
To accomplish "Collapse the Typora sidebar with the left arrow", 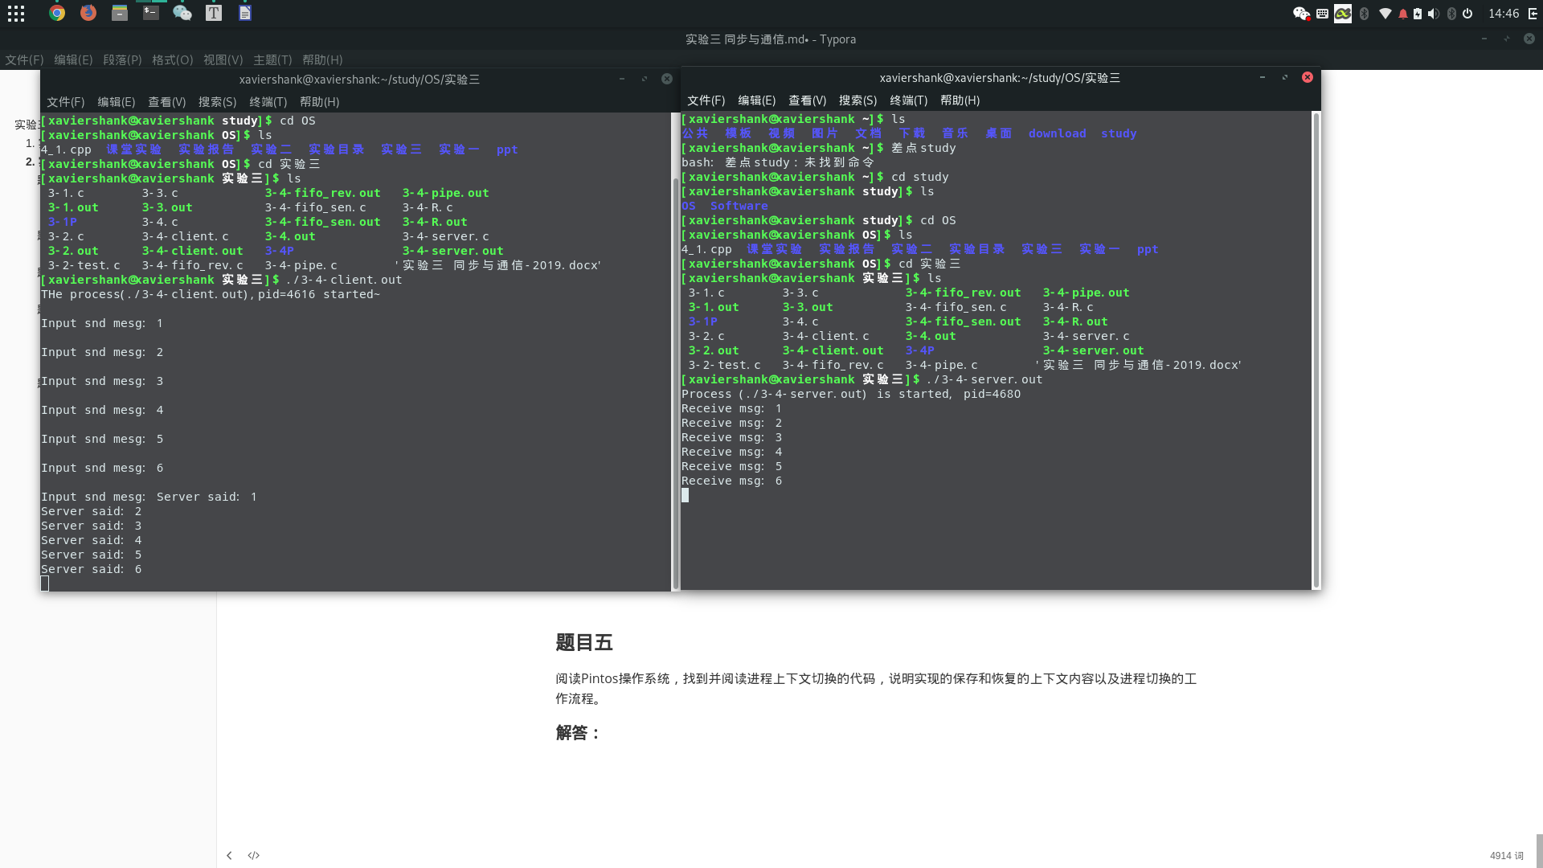I will [229, 855].
